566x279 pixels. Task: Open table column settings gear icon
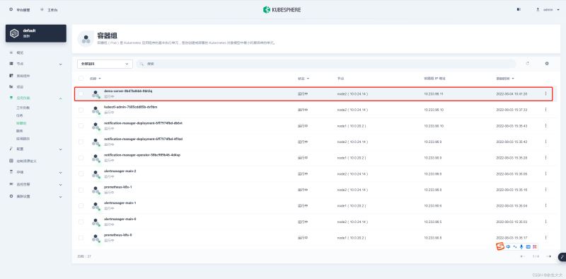click(547, 64)
